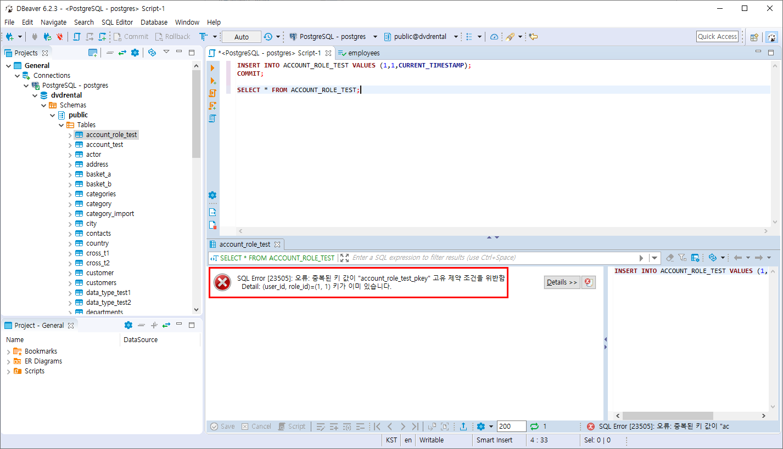Collapse the dvdrental database node
This screenshot has height=449, width=783.
(x=35, y=95)
